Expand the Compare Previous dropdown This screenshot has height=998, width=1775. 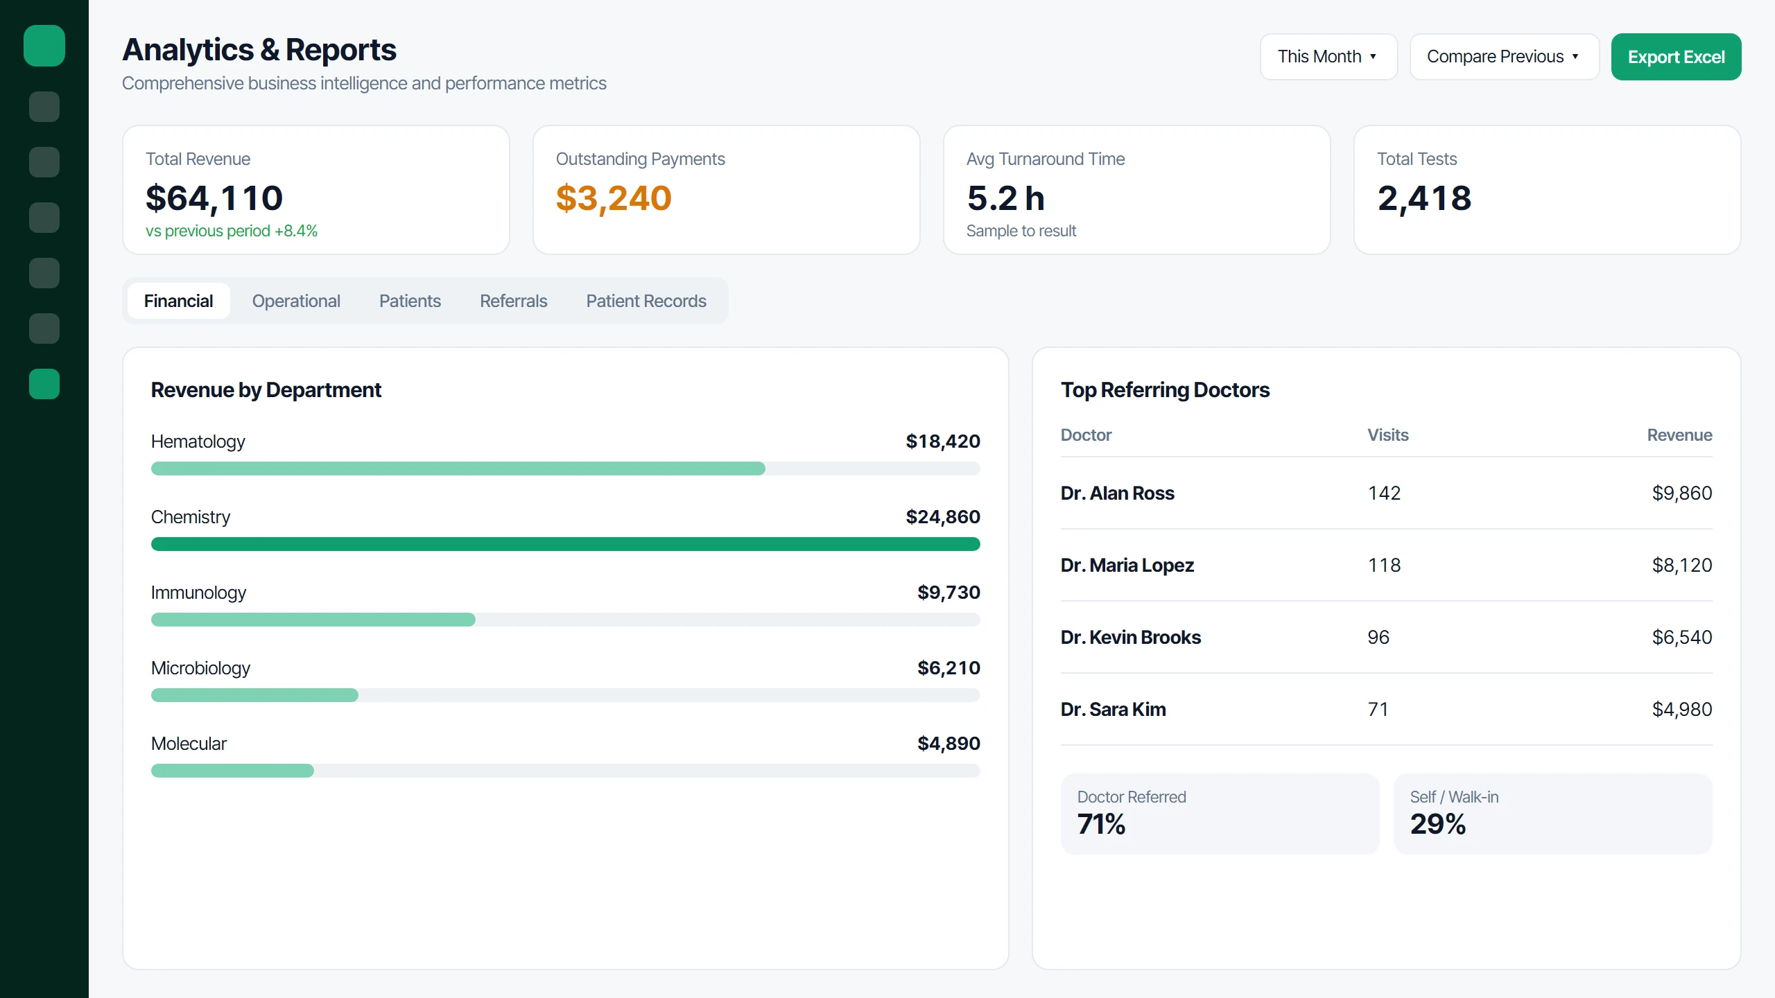pos(1504,57)
